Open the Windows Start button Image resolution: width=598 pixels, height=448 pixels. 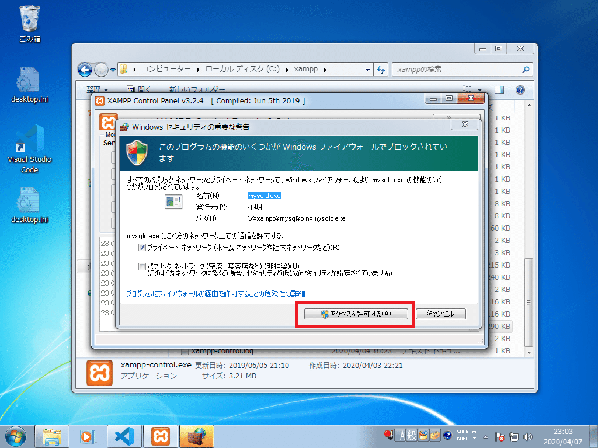pos(16,436)
